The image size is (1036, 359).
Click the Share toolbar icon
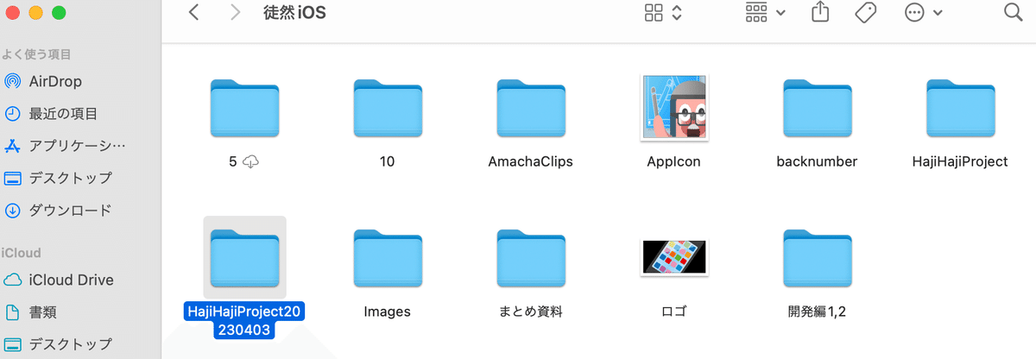819,12
